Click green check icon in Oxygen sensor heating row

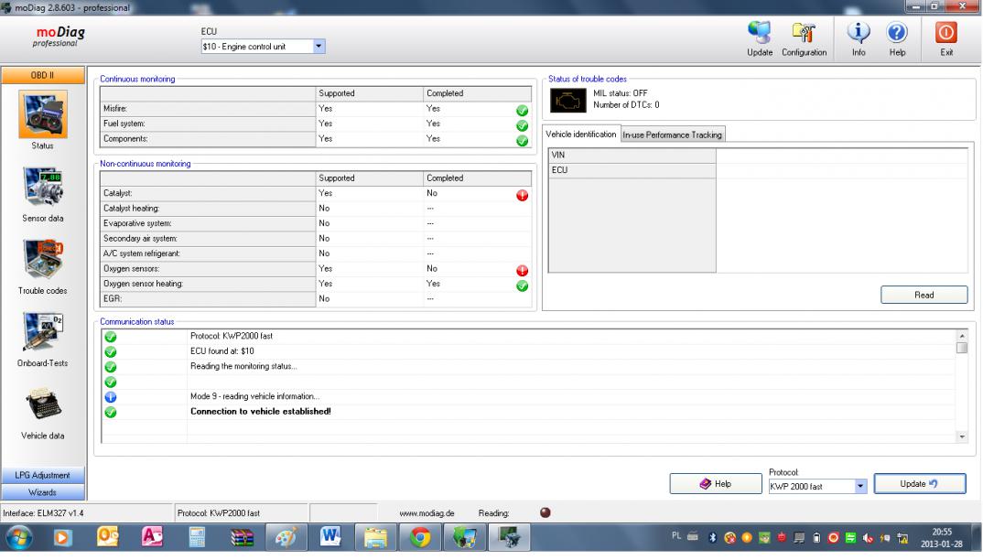(x=522, y=285)
